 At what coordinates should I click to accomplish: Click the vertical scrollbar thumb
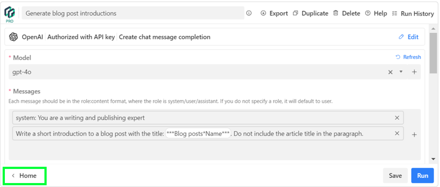[433, 52]
